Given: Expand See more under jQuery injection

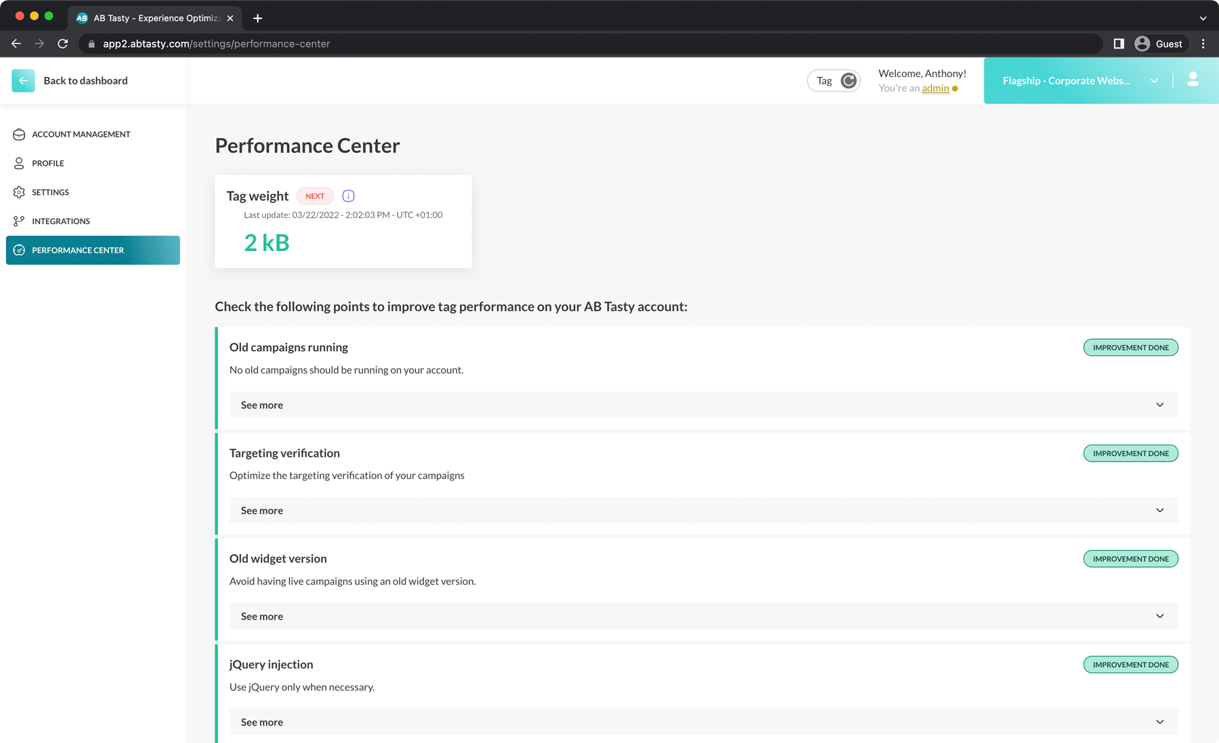Looking at the screenshot, I should (x=704, y=722).
